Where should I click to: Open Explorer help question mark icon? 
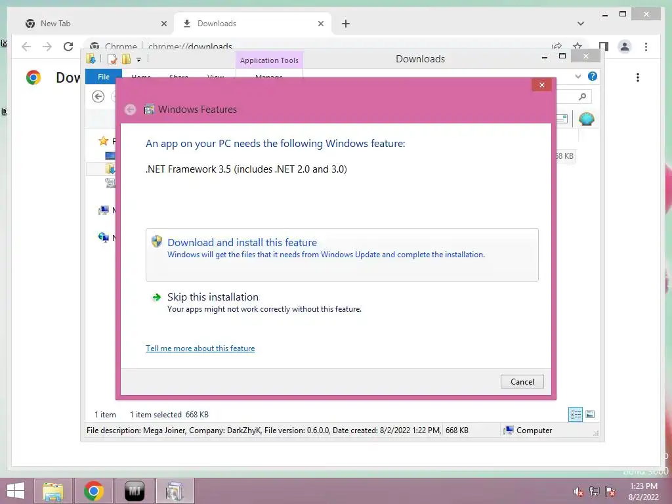click(x=593, y=76)
